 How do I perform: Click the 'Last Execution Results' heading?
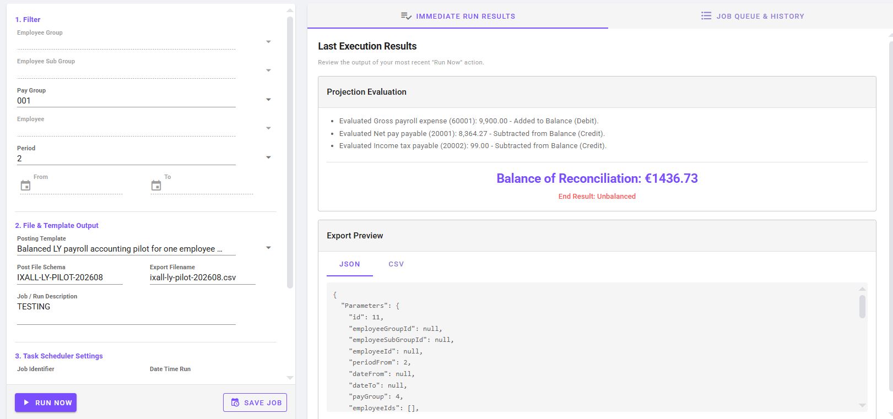tap(367, 46)
